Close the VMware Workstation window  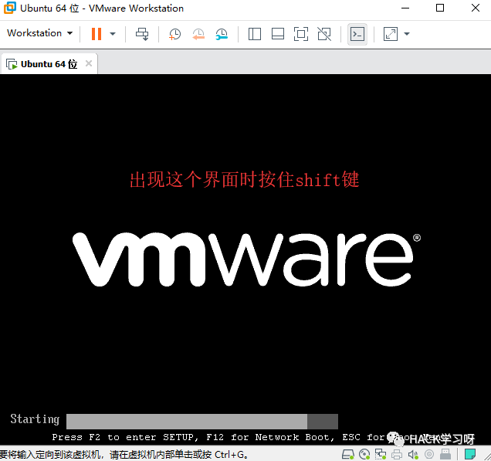click(x=476, y=8)
